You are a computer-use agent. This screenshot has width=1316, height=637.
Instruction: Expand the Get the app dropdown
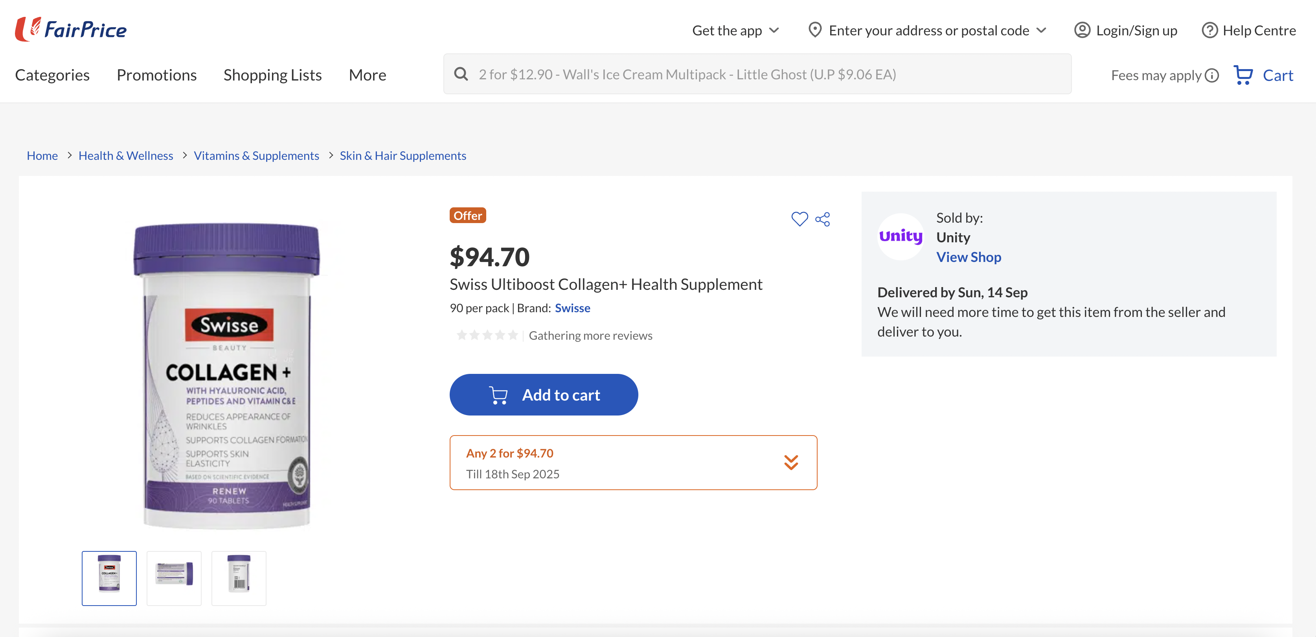(x=735, y=31)
